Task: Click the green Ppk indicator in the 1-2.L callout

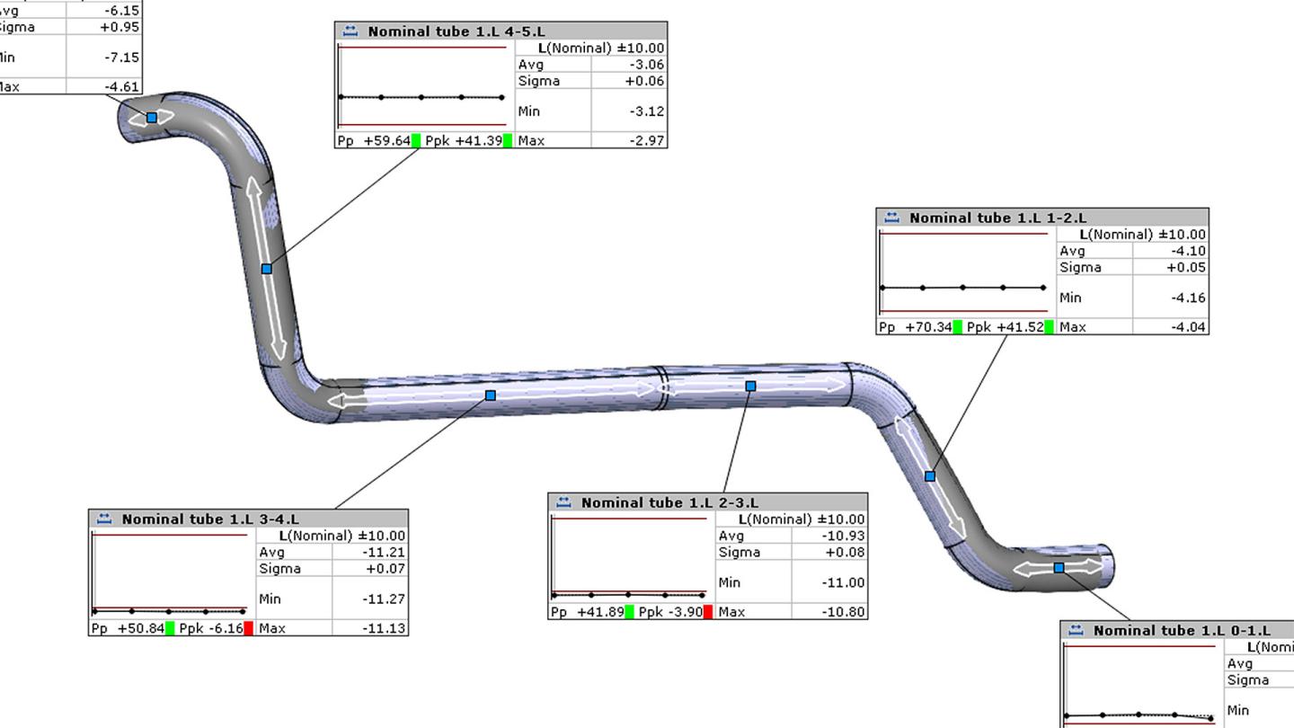Action: pos(1048,327)
